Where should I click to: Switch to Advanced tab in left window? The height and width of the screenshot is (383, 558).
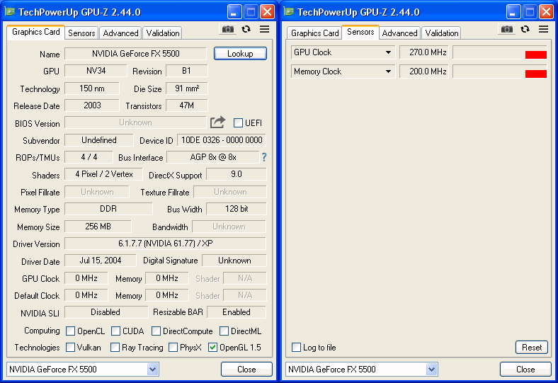click(x=120, y=33)
